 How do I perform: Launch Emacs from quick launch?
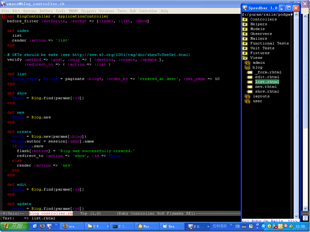[49, 226]
